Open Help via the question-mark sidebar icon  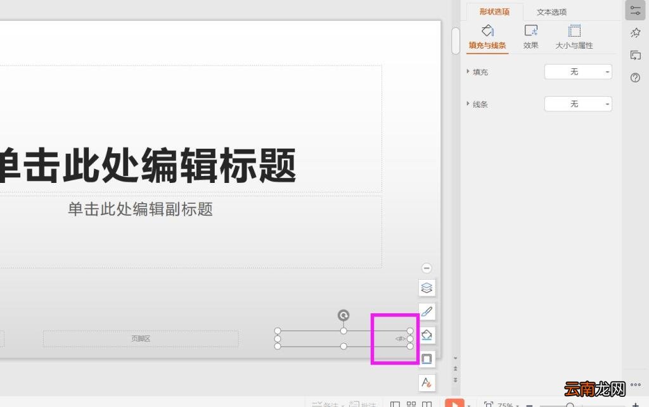(635, 77)
